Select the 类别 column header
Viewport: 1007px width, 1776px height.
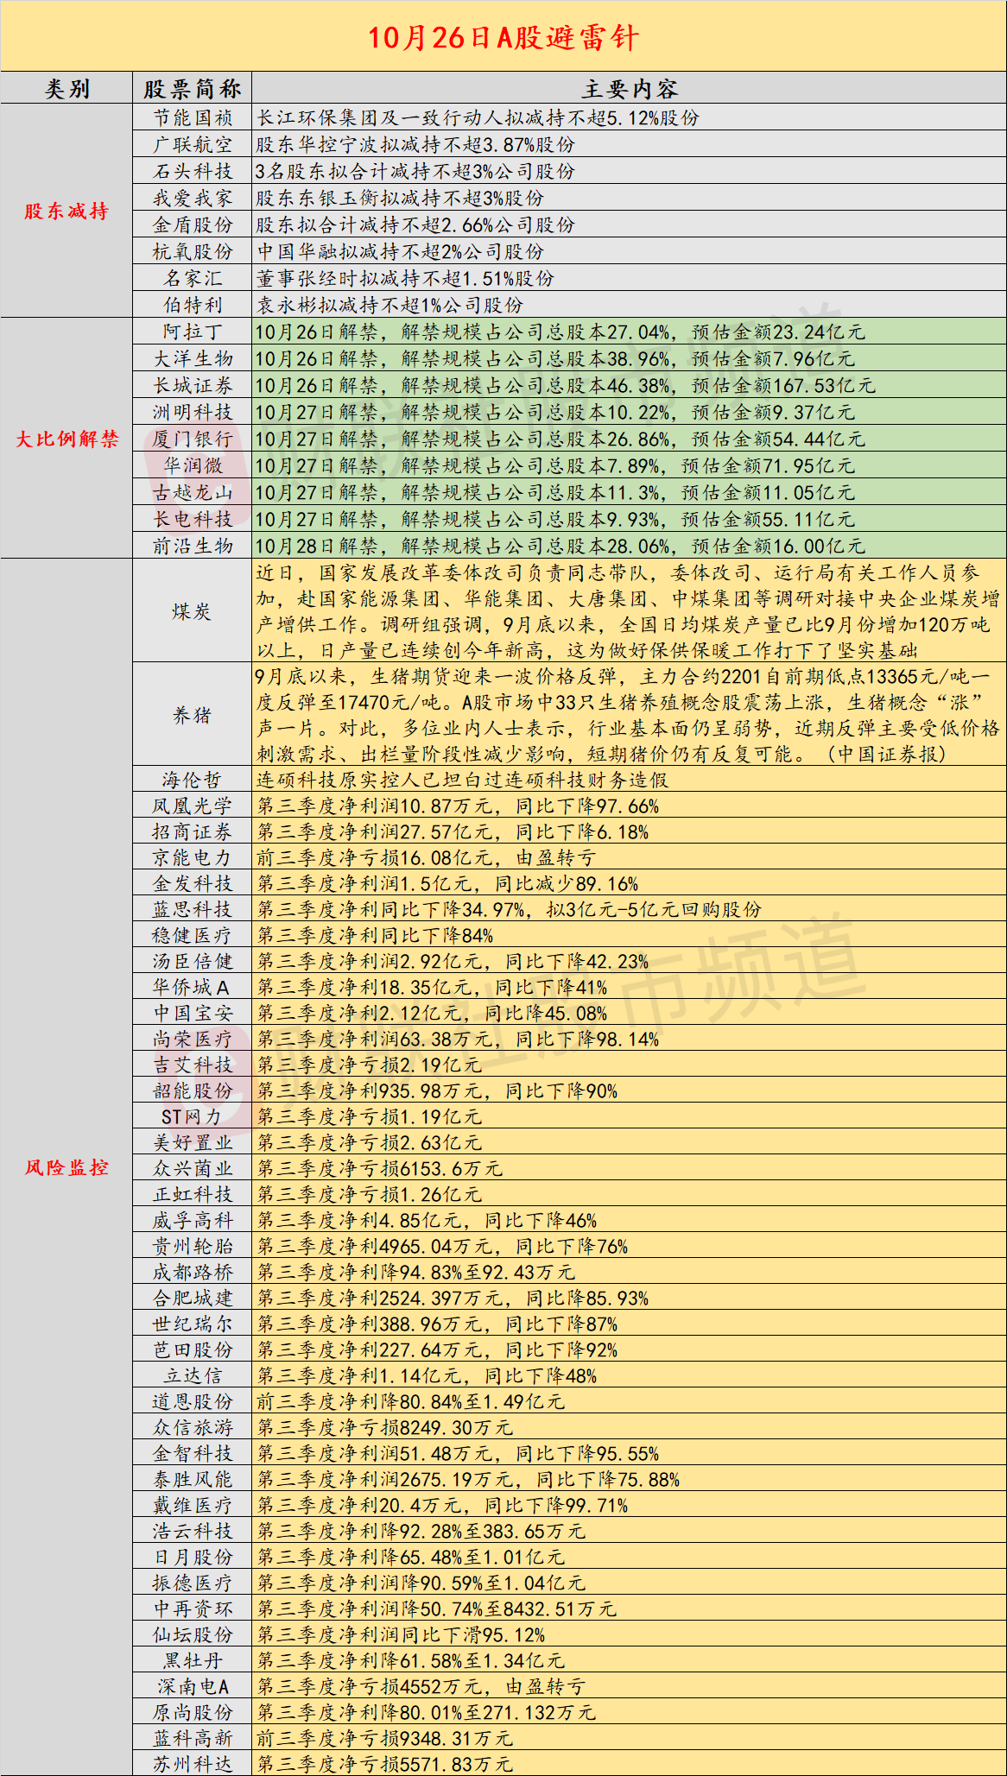pyautogui.click(x=66, y=89)
